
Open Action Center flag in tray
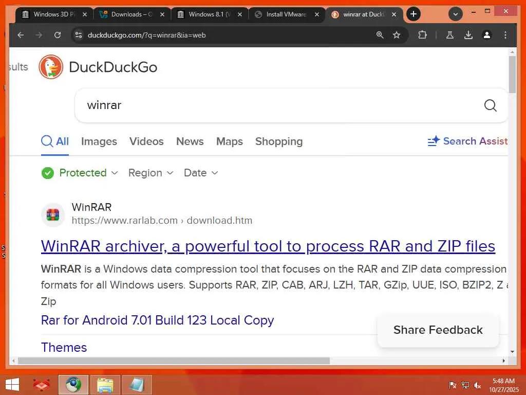[x=453, y=385]
